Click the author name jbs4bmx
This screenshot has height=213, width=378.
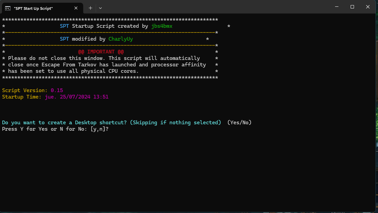pos(162,26)
